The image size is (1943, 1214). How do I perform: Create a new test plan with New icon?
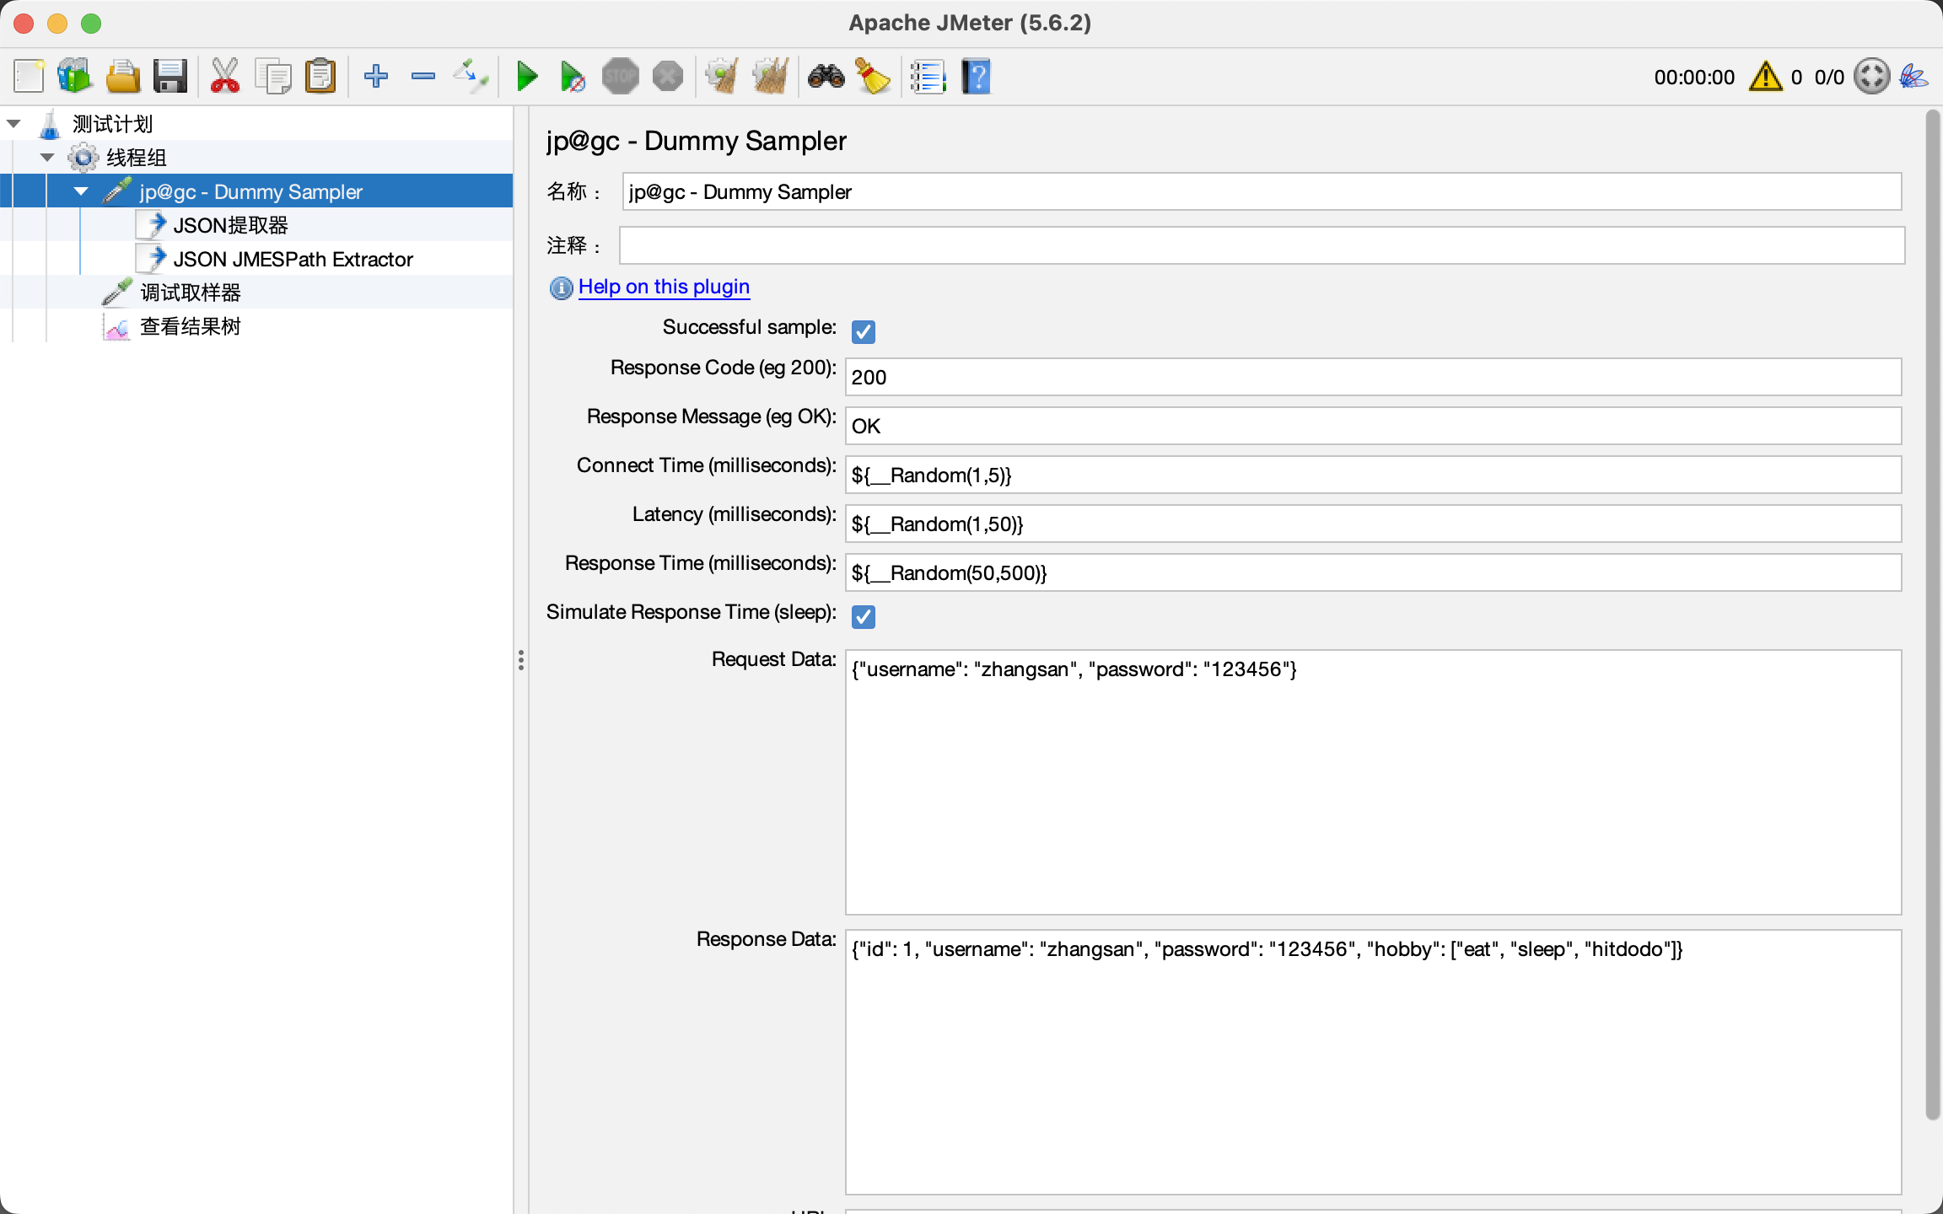point(29,77)
